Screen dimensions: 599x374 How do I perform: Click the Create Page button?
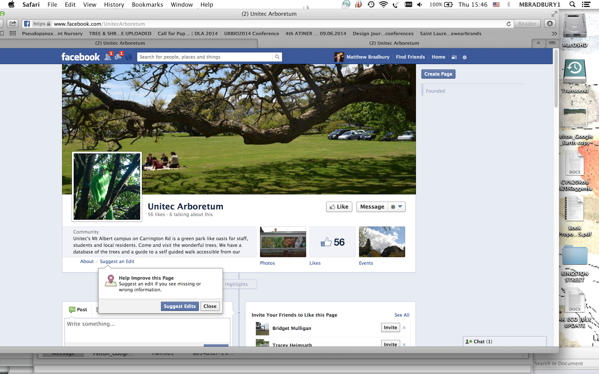(x=438, y=74)
